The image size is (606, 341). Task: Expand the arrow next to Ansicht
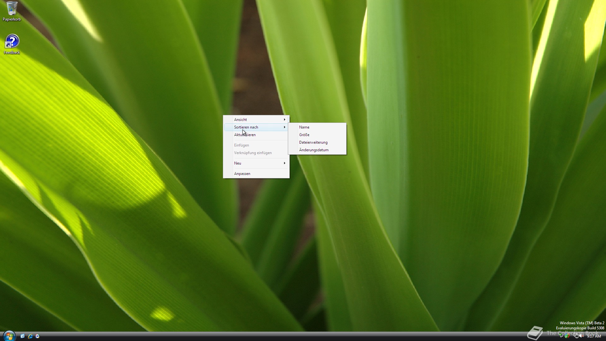click(x=284, y=120)
